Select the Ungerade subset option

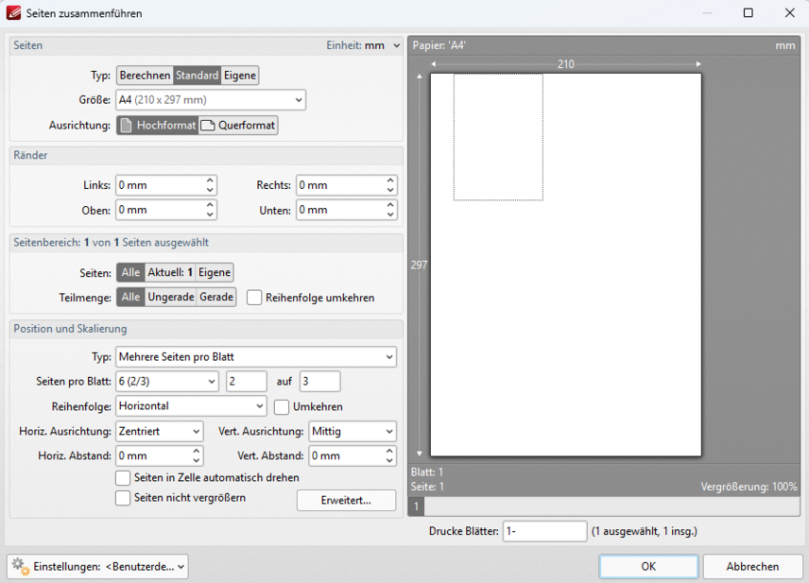click(170, 298)
